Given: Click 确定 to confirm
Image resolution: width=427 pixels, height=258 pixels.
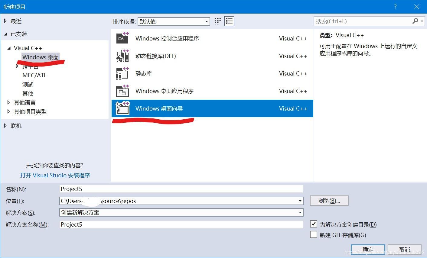Looking at the screenshot, I should tap(368, 250).
